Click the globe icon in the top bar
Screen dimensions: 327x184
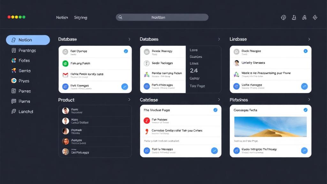click(284, 17)
